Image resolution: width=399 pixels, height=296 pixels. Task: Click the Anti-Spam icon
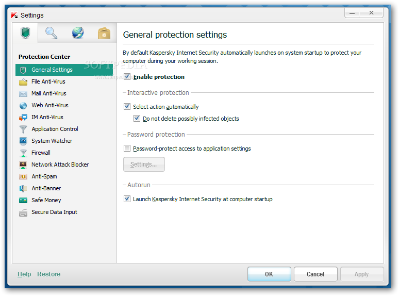pos(23,177)
